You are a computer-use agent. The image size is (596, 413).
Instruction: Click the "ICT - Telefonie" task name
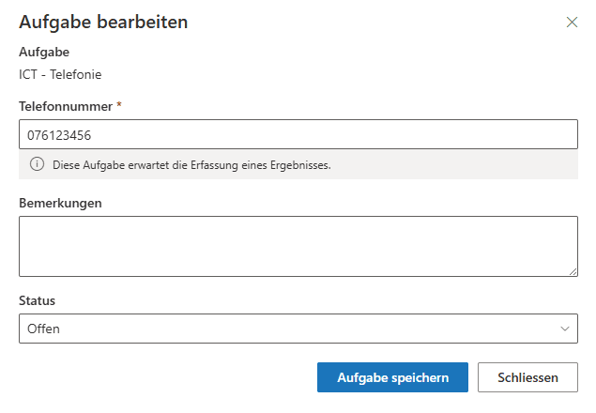tap(60, 73)
